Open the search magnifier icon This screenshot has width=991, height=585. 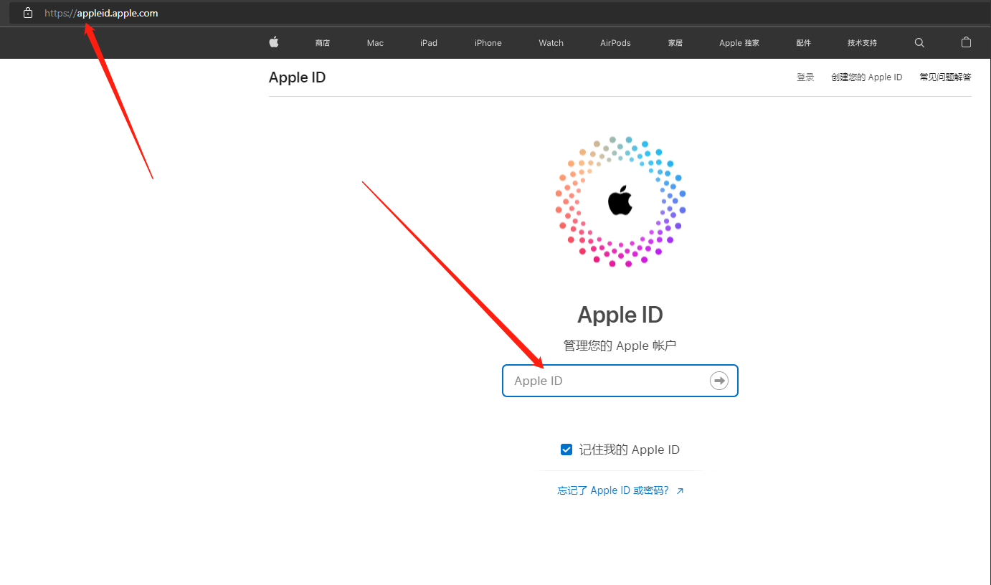point(919,42)
